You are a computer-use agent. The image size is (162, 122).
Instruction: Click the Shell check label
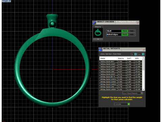(x=109, y=31)
